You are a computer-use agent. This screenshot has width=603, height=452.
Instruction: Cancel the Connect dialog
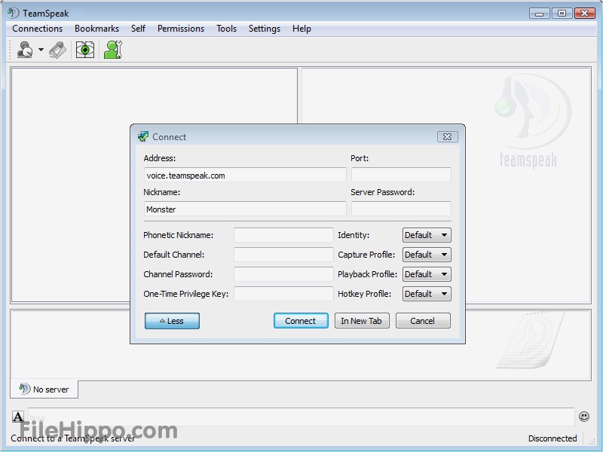pyautogui.click(x=423, y=321)
